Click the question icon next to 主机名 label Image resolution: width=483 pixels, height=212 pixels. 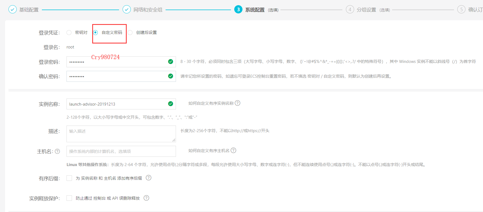(x=57, y=151)
